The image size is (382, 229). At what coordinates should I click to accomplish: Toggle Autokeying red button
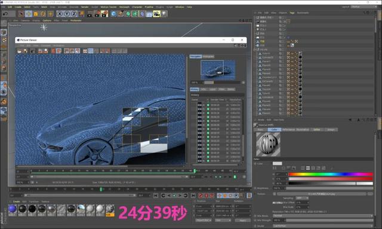(x=207, y=196)
